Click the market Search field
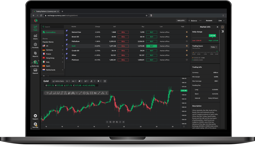The height and width of the screenshot is (148, 255). click(53, 27)
